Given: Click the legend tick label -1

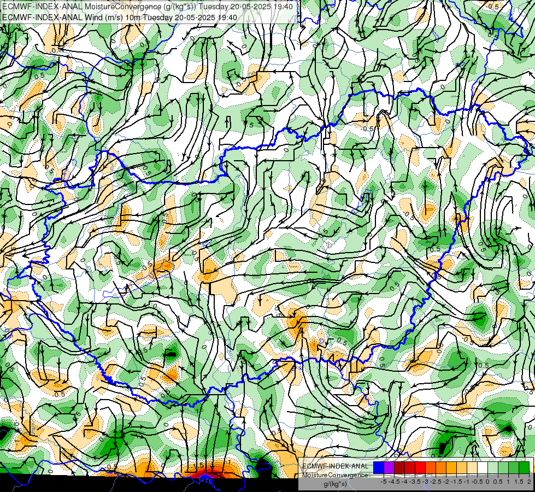Looking at the screenshot, I should click(x=467, y=482).
